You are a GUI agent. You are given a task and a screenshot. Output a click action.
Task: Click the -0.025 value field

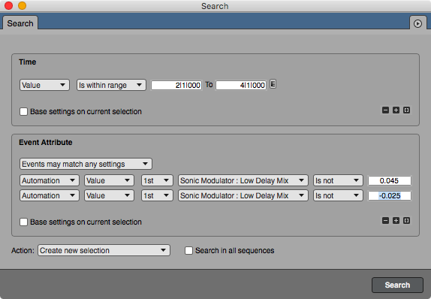[x=390, y=195]
